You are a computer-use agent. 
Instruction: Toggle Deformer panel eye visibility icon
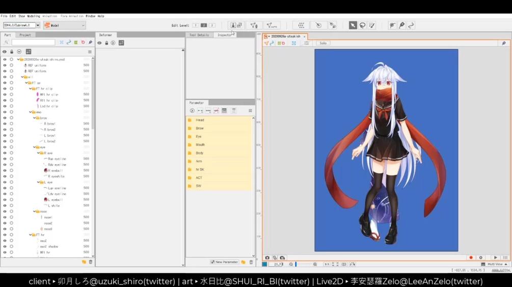pyautogui.click(x=99, y=43)
